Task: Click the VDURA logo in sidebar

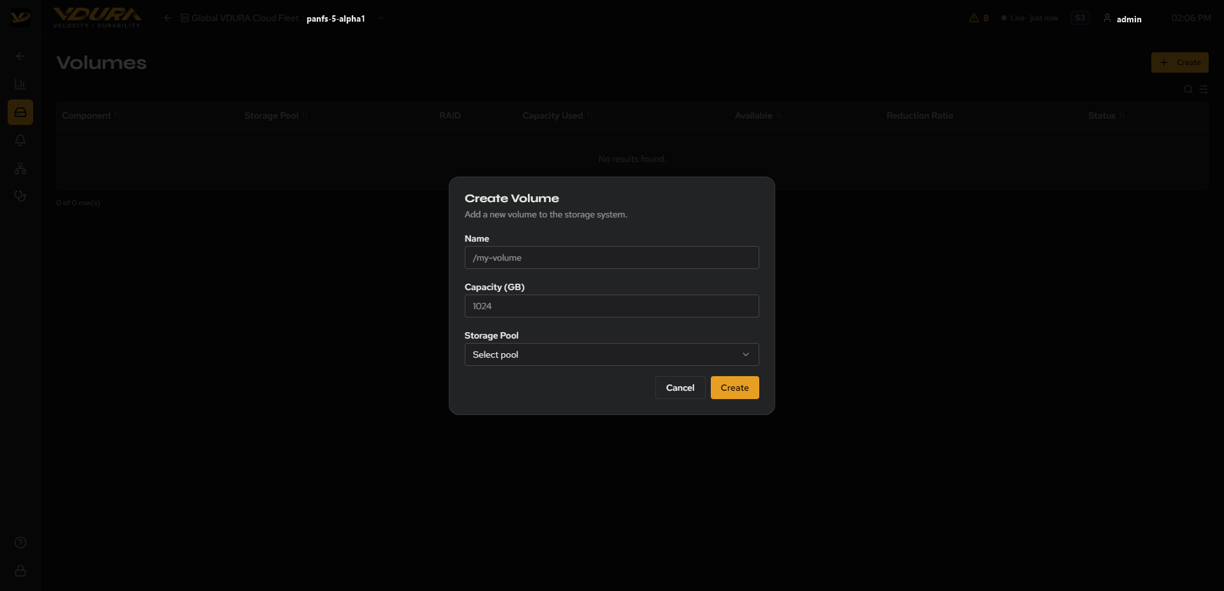Action: 20,18
